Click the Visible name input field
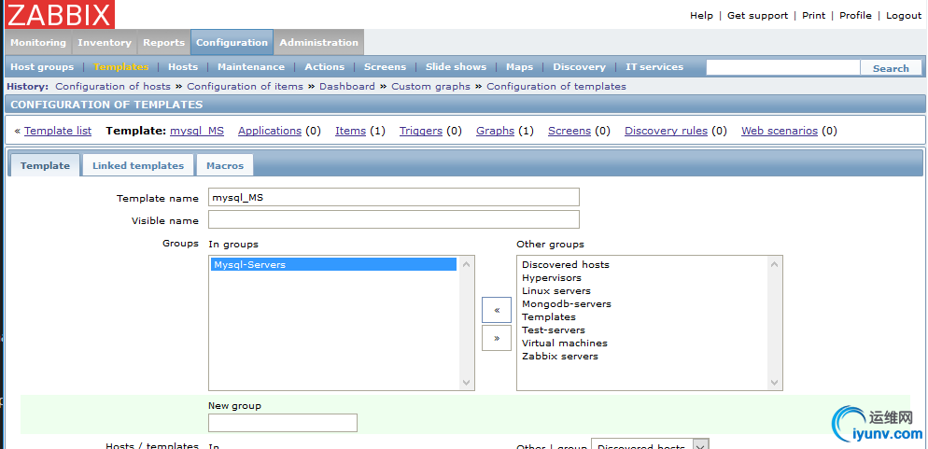 (x=394, y=219)
